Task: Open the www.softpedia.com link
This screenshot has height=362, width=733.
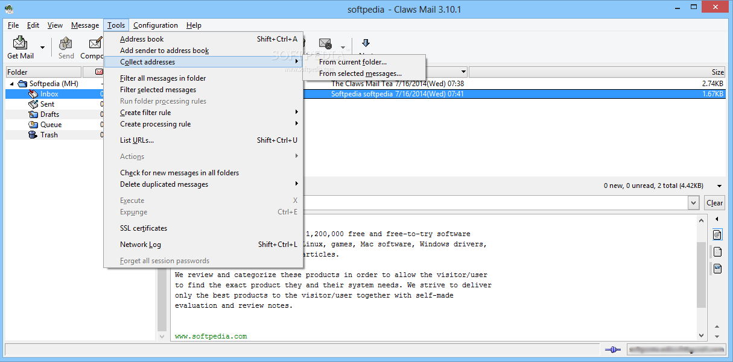Action: (x=211, y=336)
